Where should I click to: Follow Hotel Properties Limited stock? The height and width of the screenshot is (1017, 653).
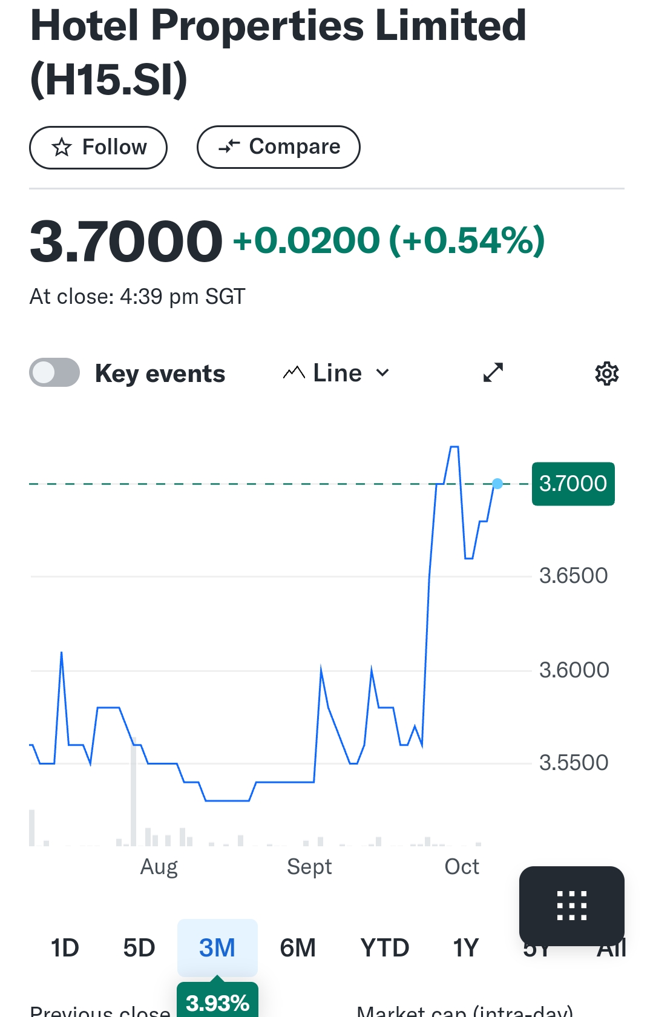pyautogui.click(x=98, y=147)
